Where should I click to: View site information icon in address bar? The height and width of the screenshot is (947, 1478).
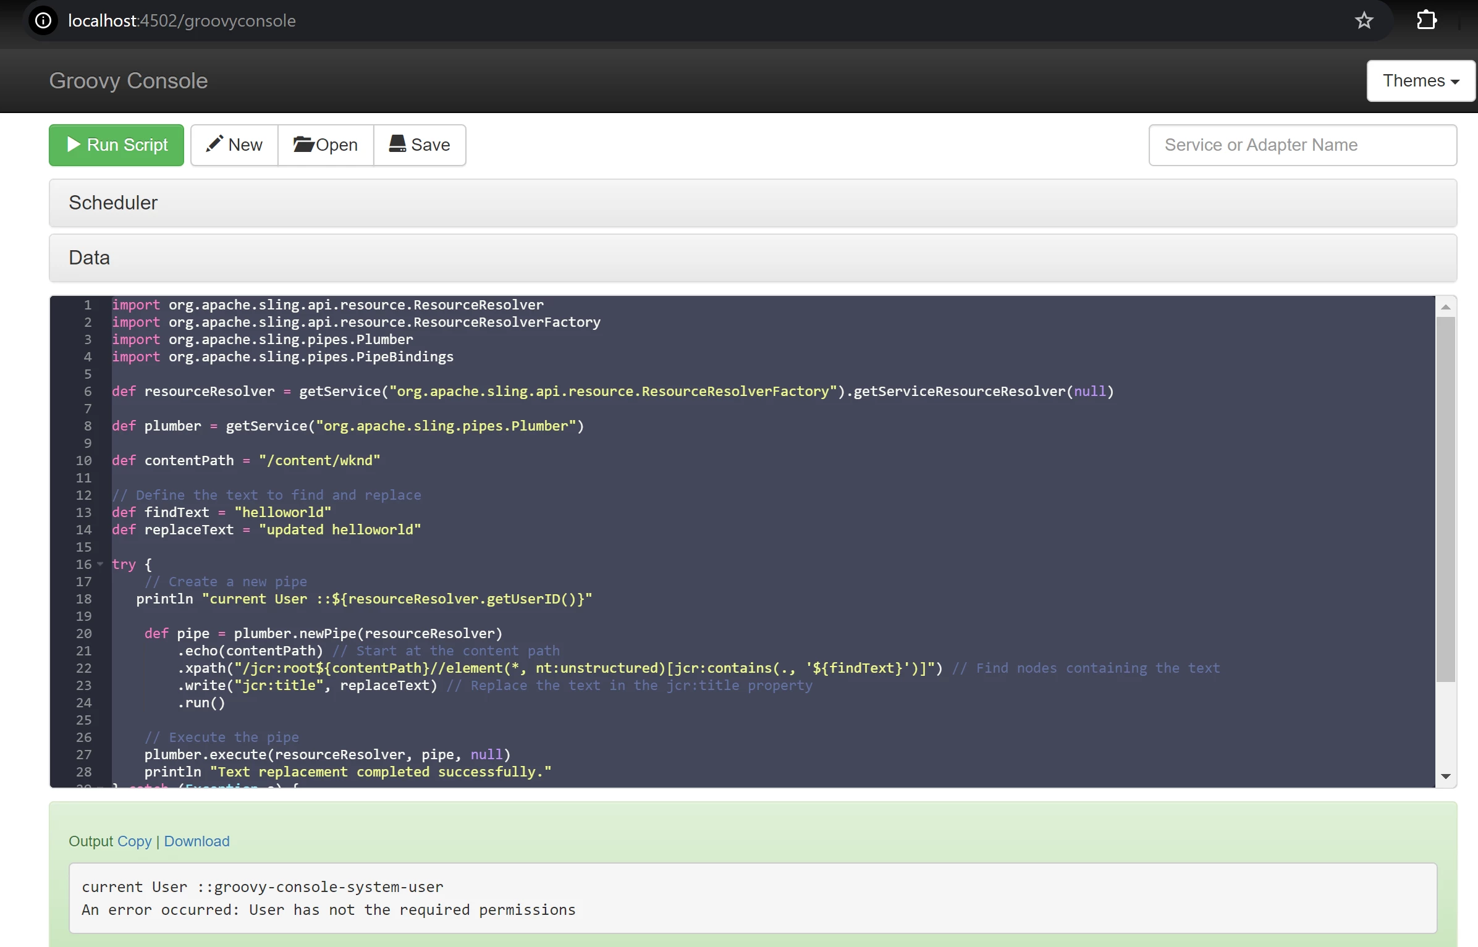pyautogui.click(x=43, y=20)
